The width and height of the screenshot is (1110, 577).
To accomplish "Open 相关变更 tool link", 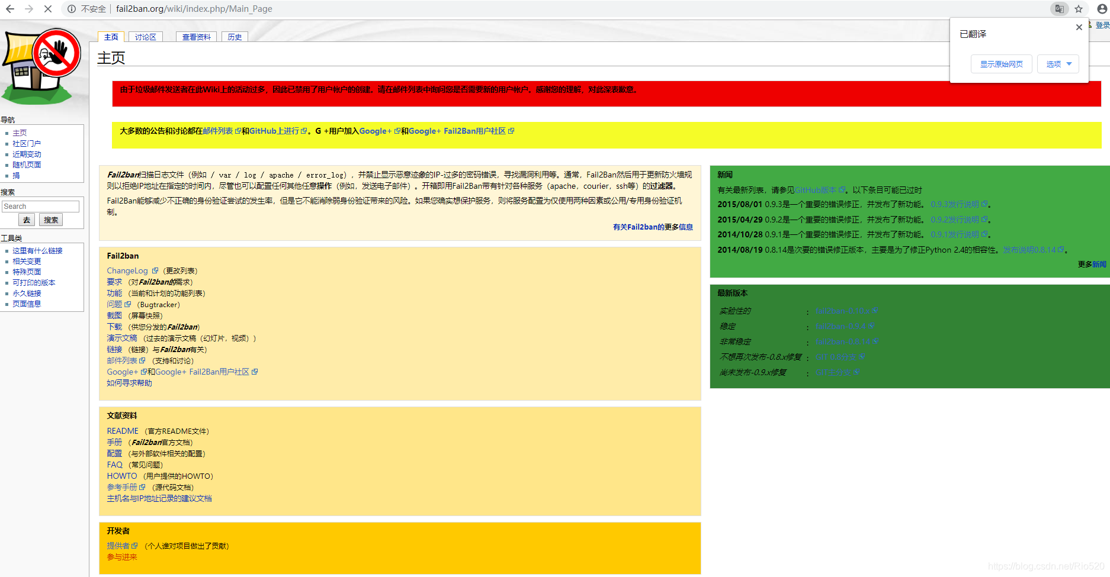I will [27, 261].
